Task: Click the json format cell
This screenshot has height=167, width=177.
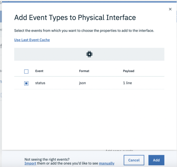Action: click(82, 83)
